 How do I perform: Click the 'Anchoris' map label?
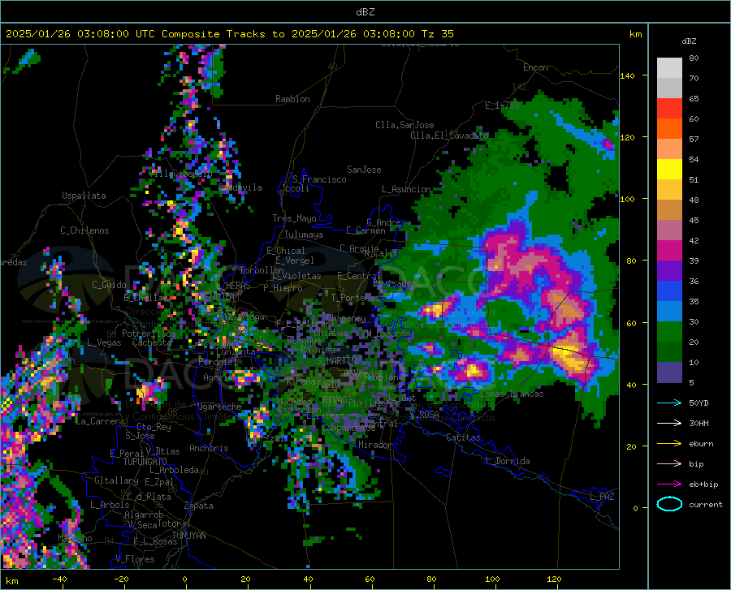click(209, 448)
